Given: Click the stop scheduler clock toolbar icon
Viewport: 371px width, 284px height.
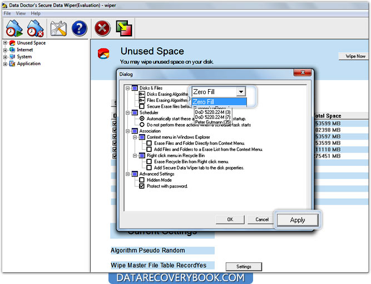Looking at the screenshot, I should [35, 28].
